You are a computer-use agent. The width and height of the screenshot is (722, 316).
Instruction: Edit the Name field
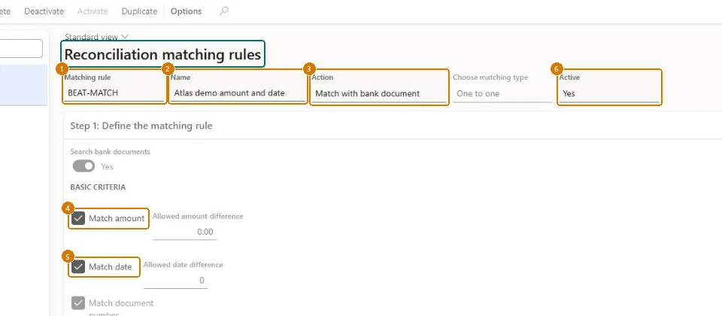click(238, 93)
